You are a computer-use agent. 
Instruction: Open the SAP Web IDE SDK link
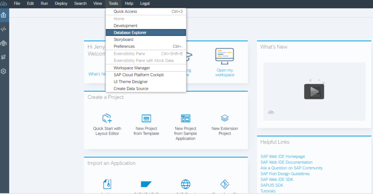click(x=277, y=179)
